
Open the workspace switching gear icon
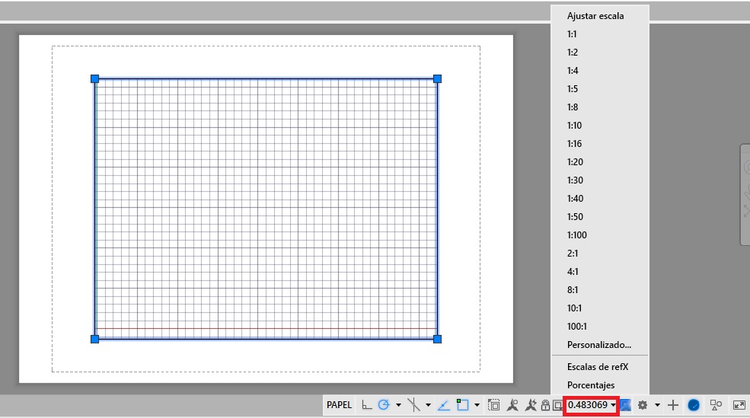[x=643, y=405]
